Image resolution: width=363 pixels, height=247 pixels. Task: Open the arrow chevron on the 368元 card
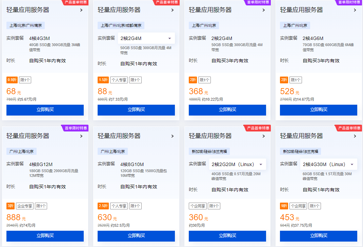264,10
